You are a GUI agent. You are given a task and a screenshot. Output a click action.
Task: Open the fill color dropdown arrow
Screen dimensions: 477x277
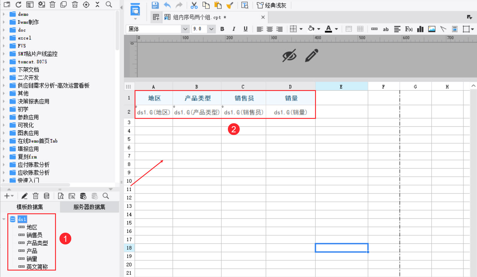(319, 29)
